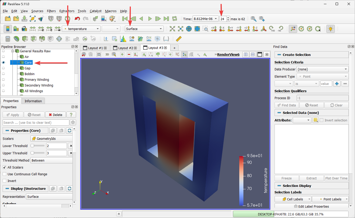This screenshot has width=355, height=218.
Task: Toggle the 3D interaction mode button
Action: [x=107, y=54]
